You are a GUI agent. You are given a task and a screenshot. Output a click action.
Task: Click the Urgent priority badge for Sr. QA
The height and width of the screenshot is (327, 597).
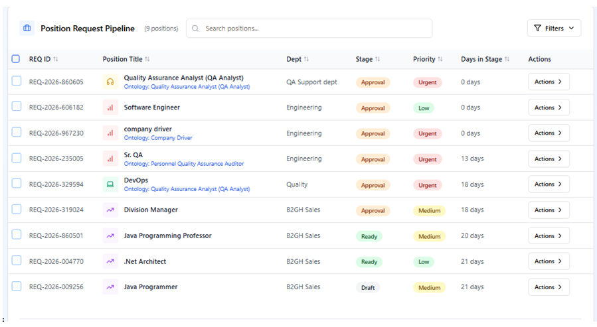coord(427,159)
